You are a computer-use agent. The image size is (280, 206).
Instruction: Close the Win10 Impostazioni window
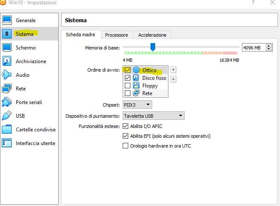coord(272,2)
